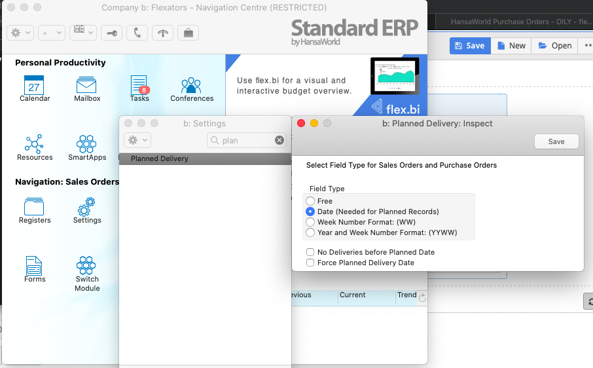593x368 pixels.
Task: Open the Mailbox icon
Action: coord(86,86)
